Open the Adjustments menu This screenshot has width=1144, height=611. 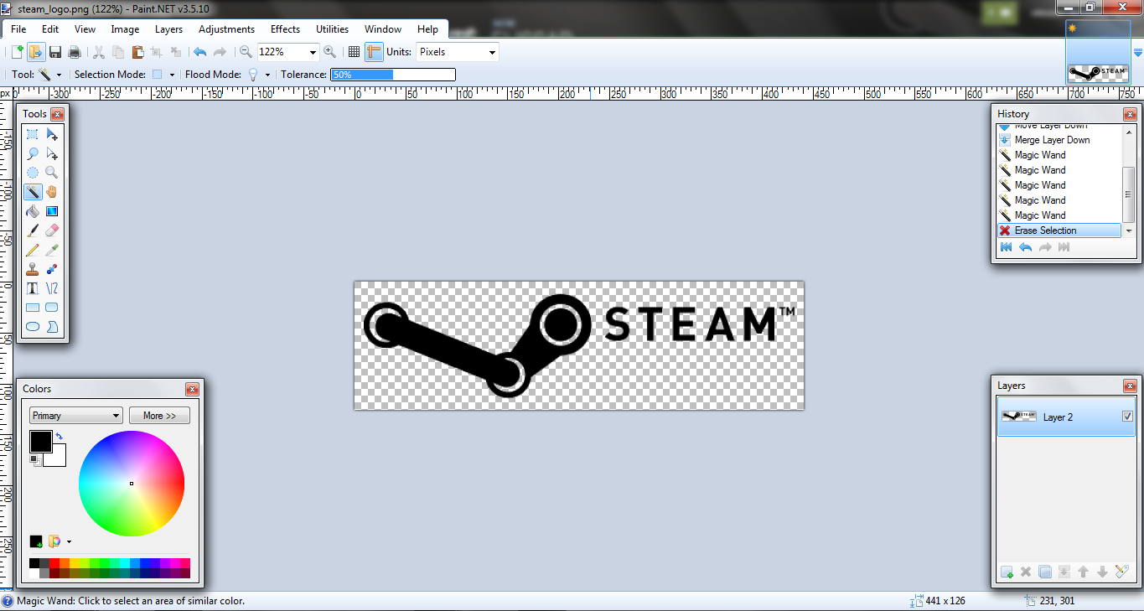point(227,29)
